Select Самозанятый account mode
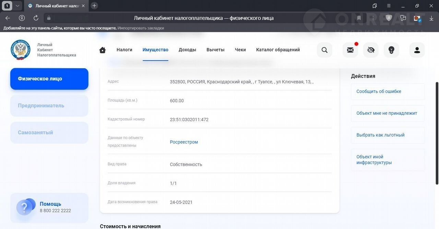 click(x=49, y=133)
